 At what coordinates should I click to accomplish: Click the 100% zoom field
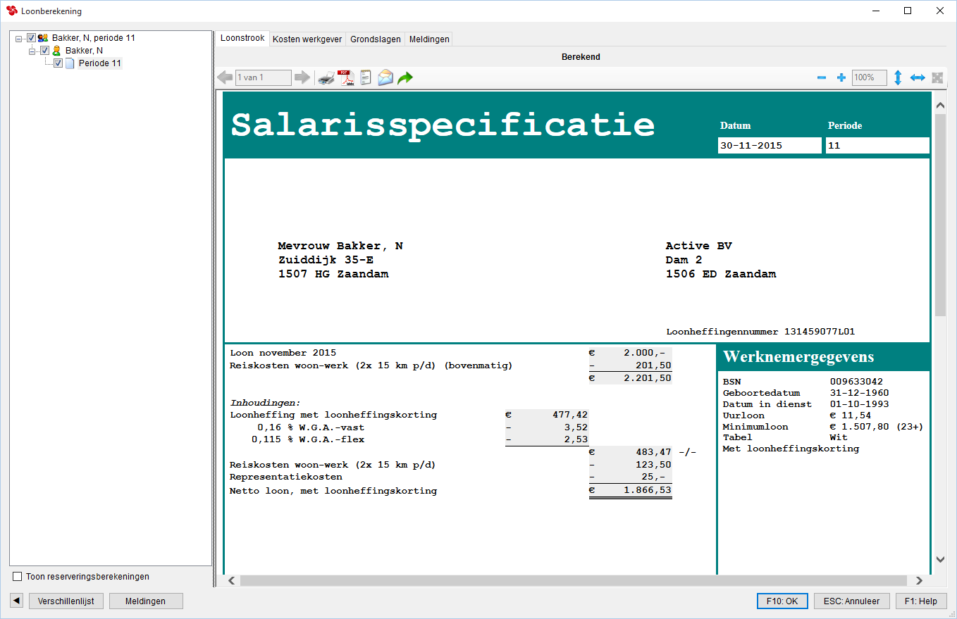click(x=870, y=78)
